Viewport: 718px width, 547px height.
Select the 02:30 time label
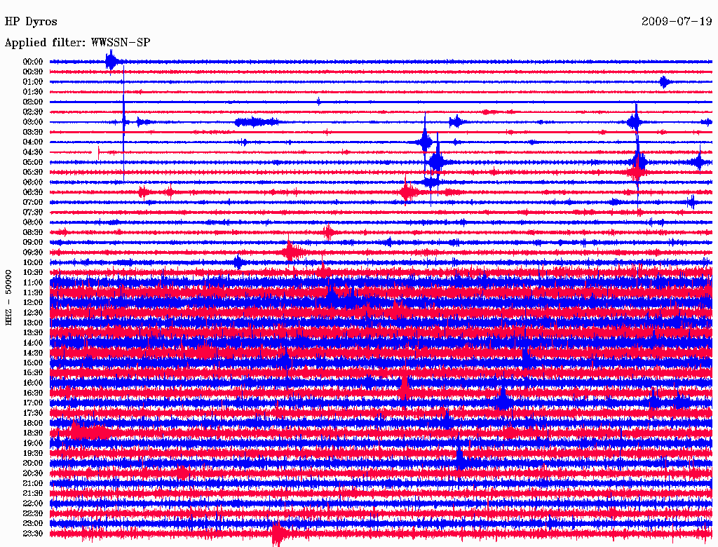tap(32, 112)
